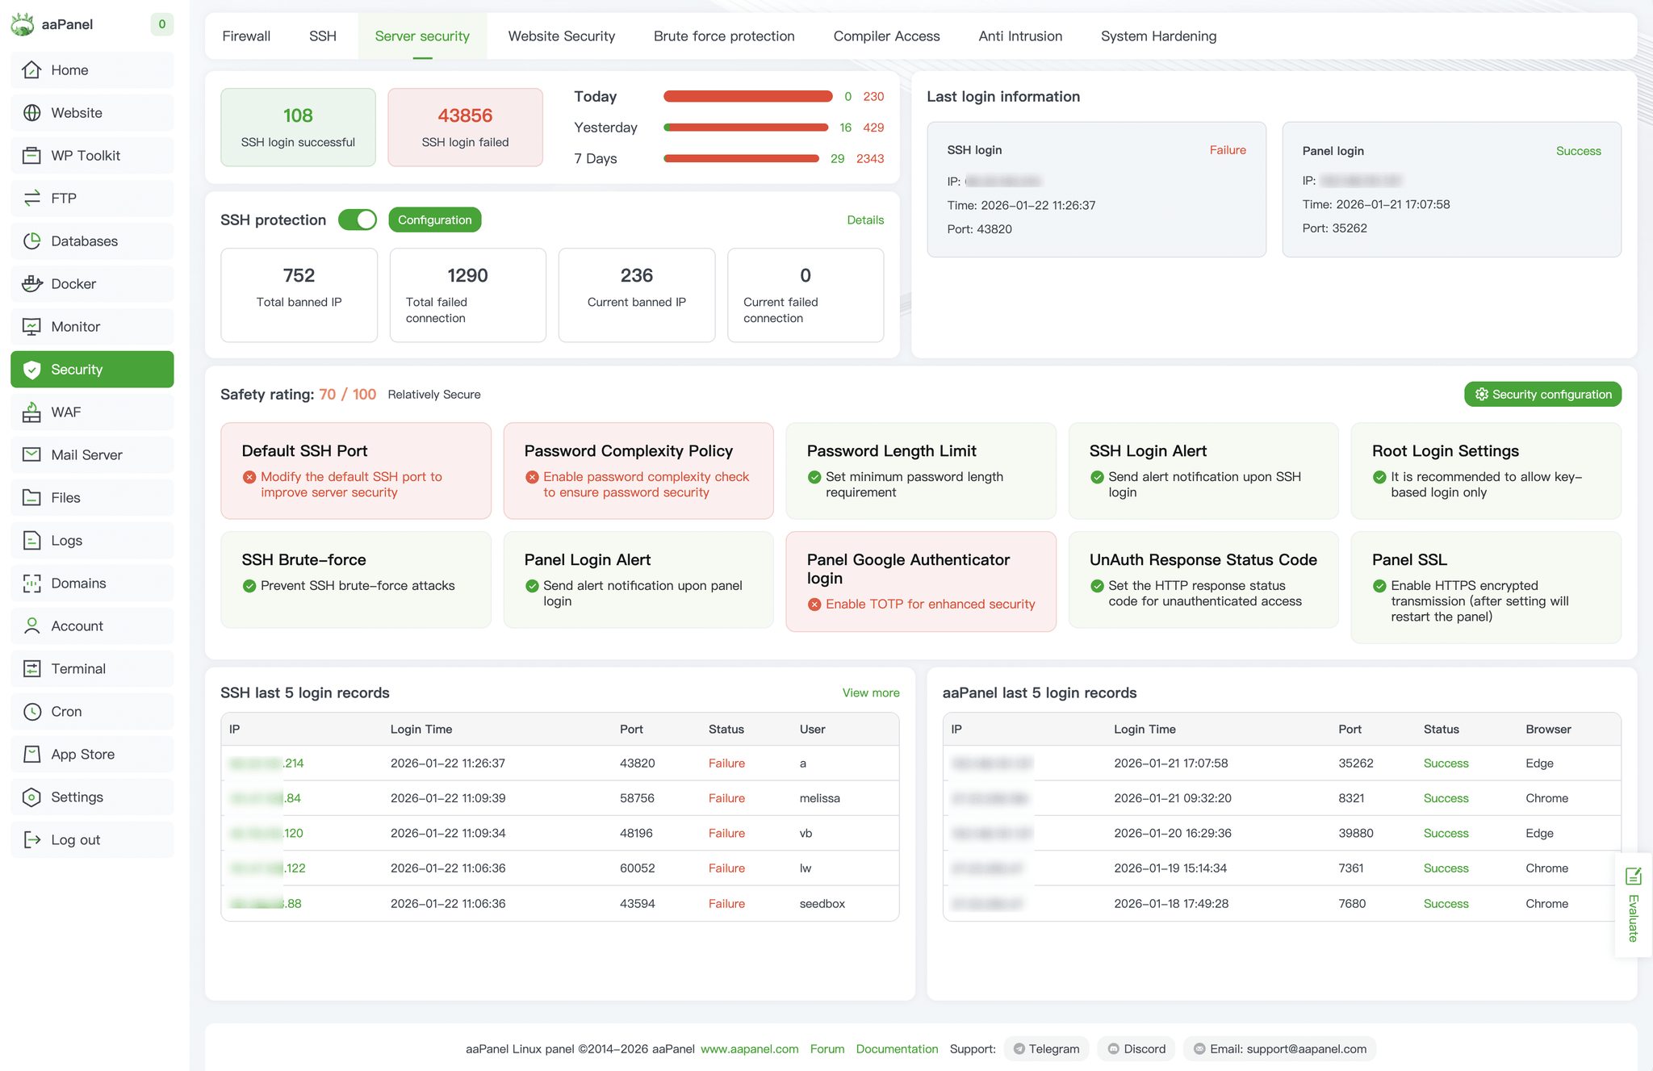Click the Evaluate feedback icon
1653x1071 pixels.
tap(1633, 876)
